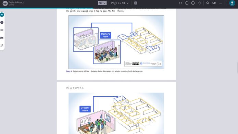Open the Taylor & Francis Online home logo

click(13, 3)
